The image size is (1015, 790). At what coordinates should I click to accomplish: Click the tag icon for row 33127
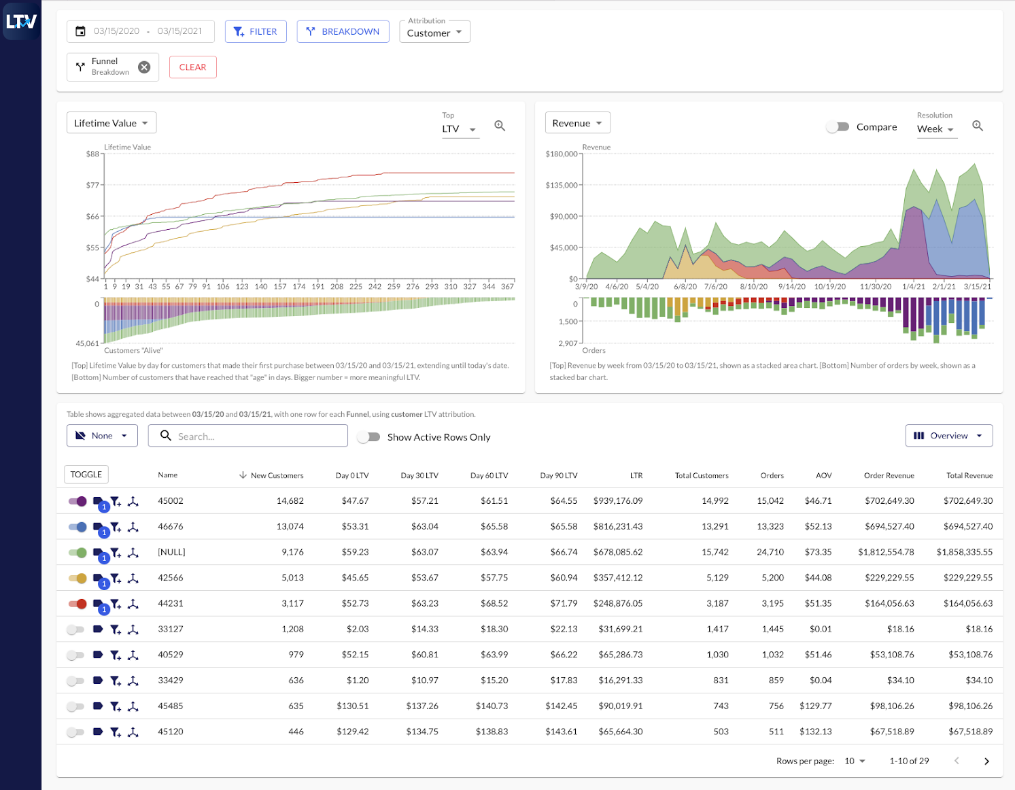[x=98, y=630]
